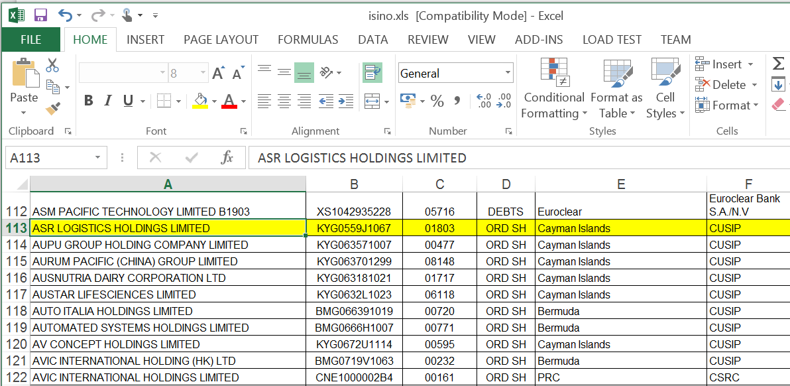The image size is (790, 386).
Task: Click the Fill down-arrow icon
Action: click(779, 84)
